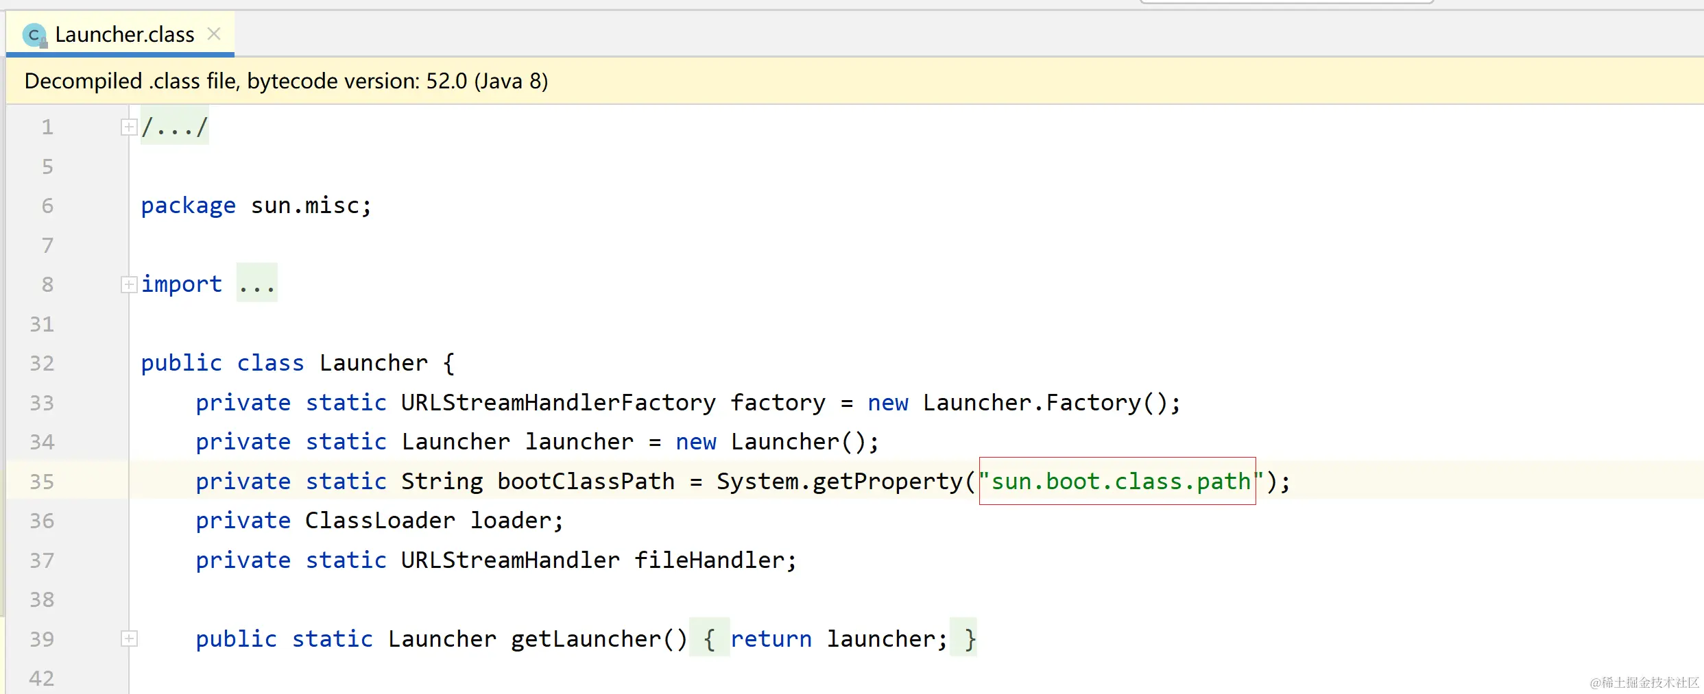Screen dimensions: 1704x694
Task: Click the package sun.misc declaration
Action: [x=256, y=206]
